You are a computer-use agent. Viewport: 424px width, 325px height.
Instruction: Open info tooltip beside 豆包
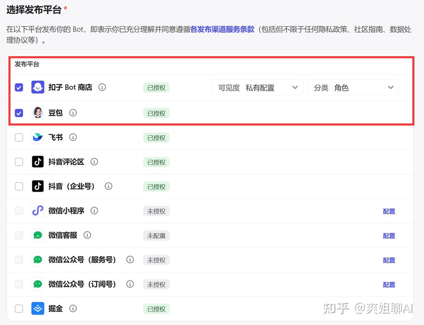tap(73, 113)
